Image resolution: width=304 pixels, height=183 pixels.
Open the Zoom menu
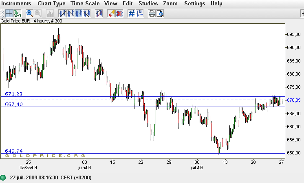click(x=170, y=4)
